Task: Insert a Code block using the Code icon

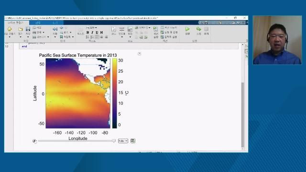Action: click(x=114, y=29)
